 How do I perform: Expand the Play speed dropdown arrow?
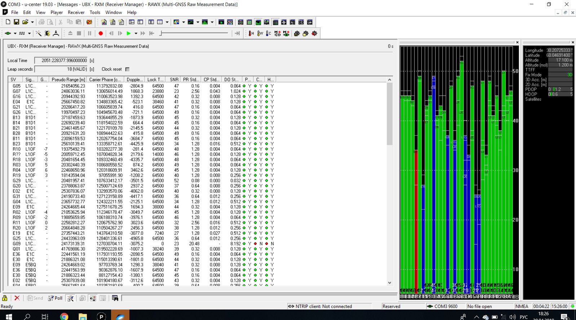point(136,33)
